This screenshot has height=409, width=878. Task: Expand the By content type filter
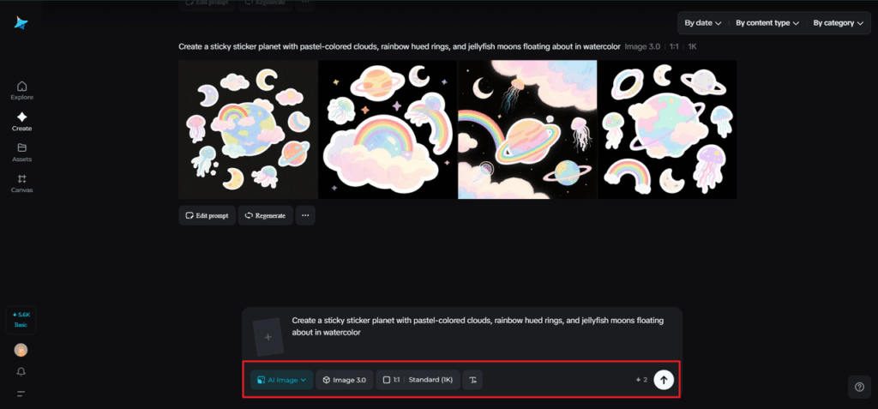[x=767, y=23]
